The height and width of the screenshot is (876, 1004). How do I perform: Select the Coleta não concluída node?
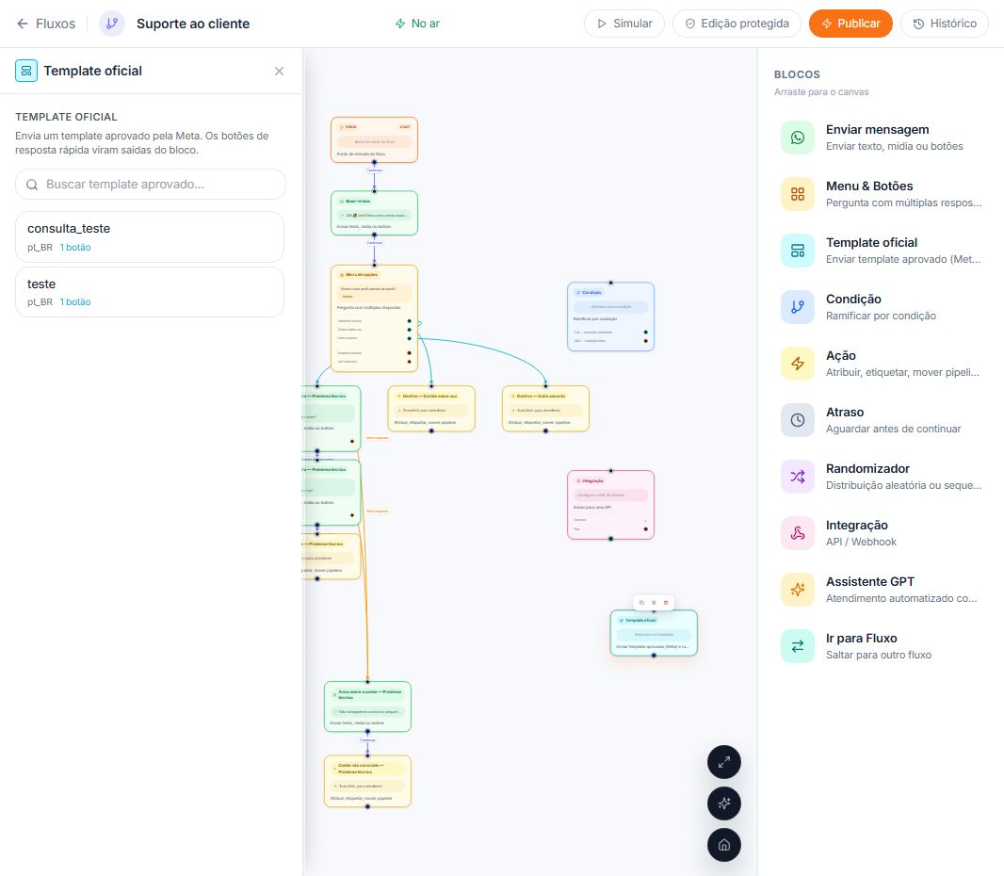click(367, 781)
